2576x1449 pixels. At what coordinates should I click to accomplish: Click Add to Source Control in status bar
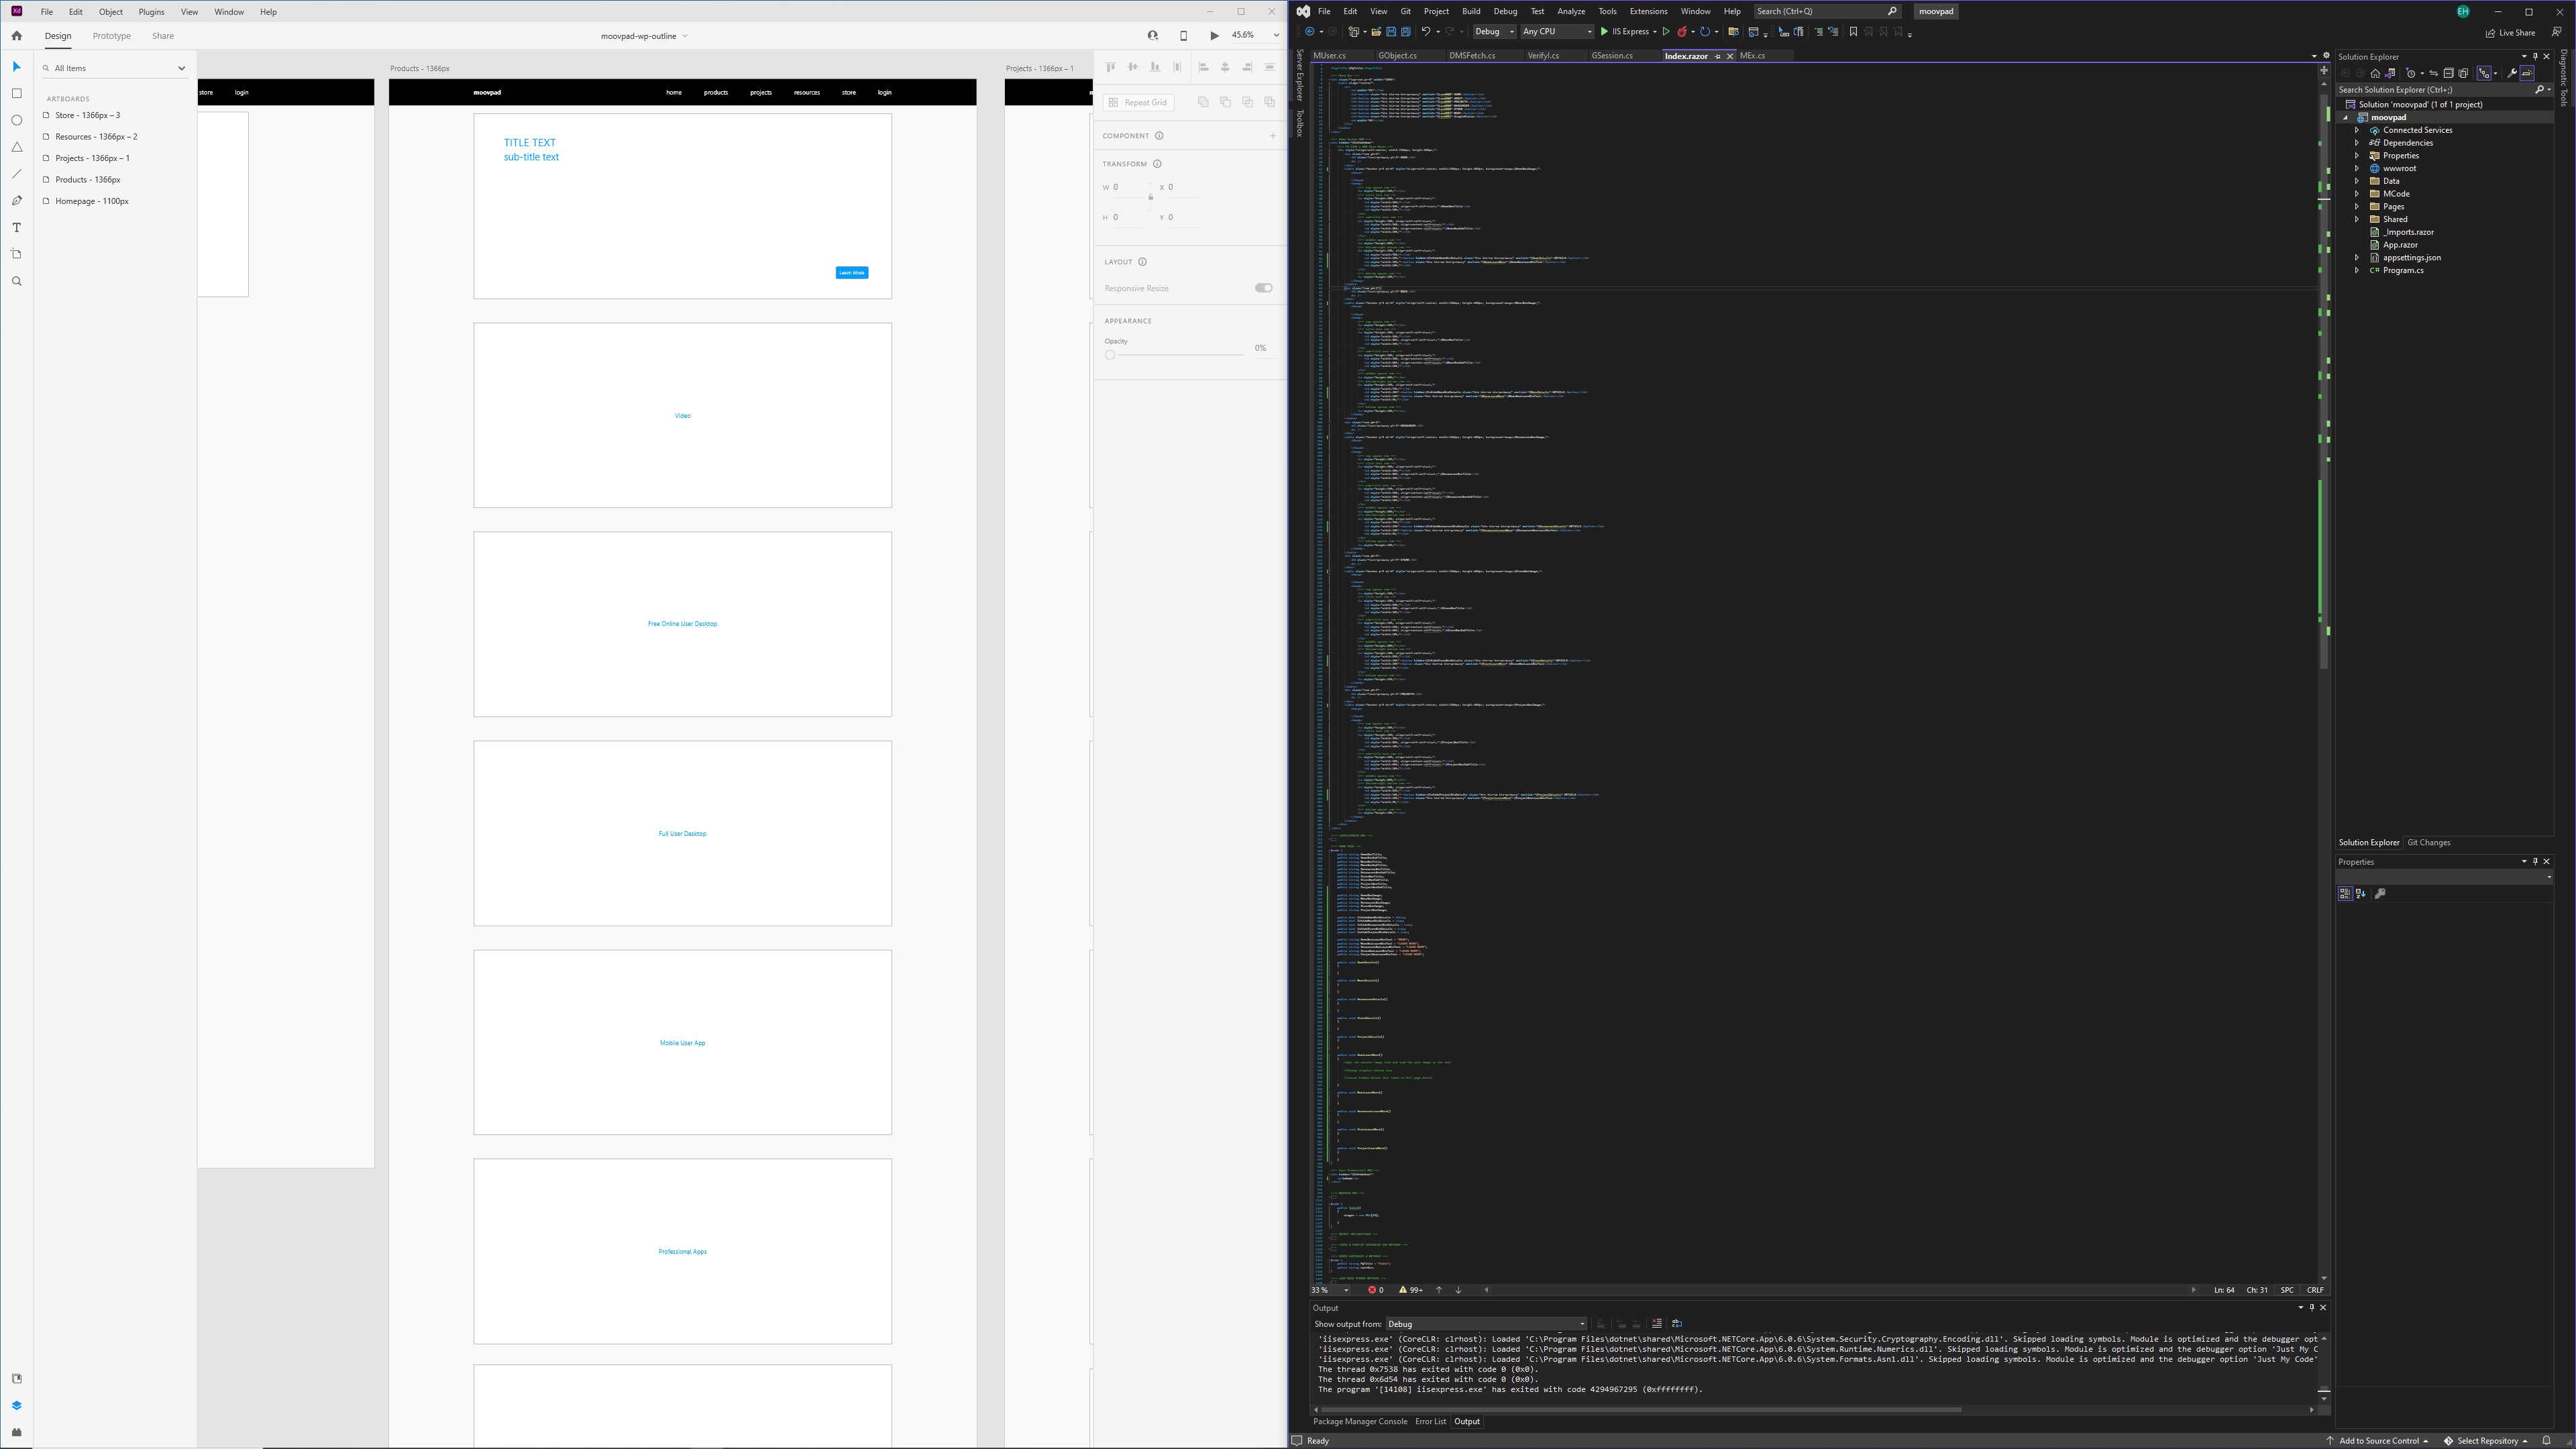[2377, 1441]
